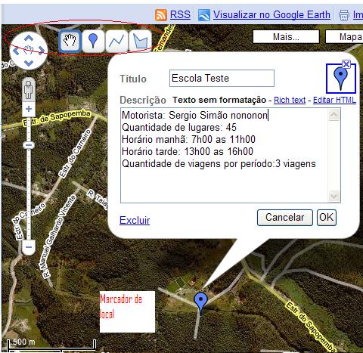Close the placemark info balloon
Viewport: 363px width, 353px height.
[346, 64]
